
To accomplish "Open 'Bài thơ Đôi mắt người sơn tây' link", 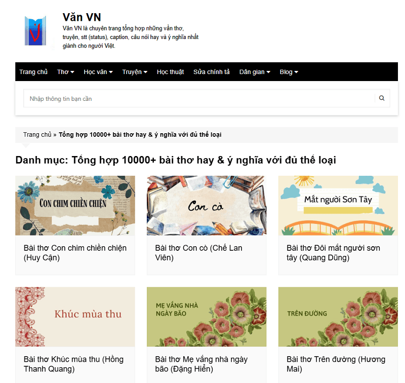I will point(333,253).
